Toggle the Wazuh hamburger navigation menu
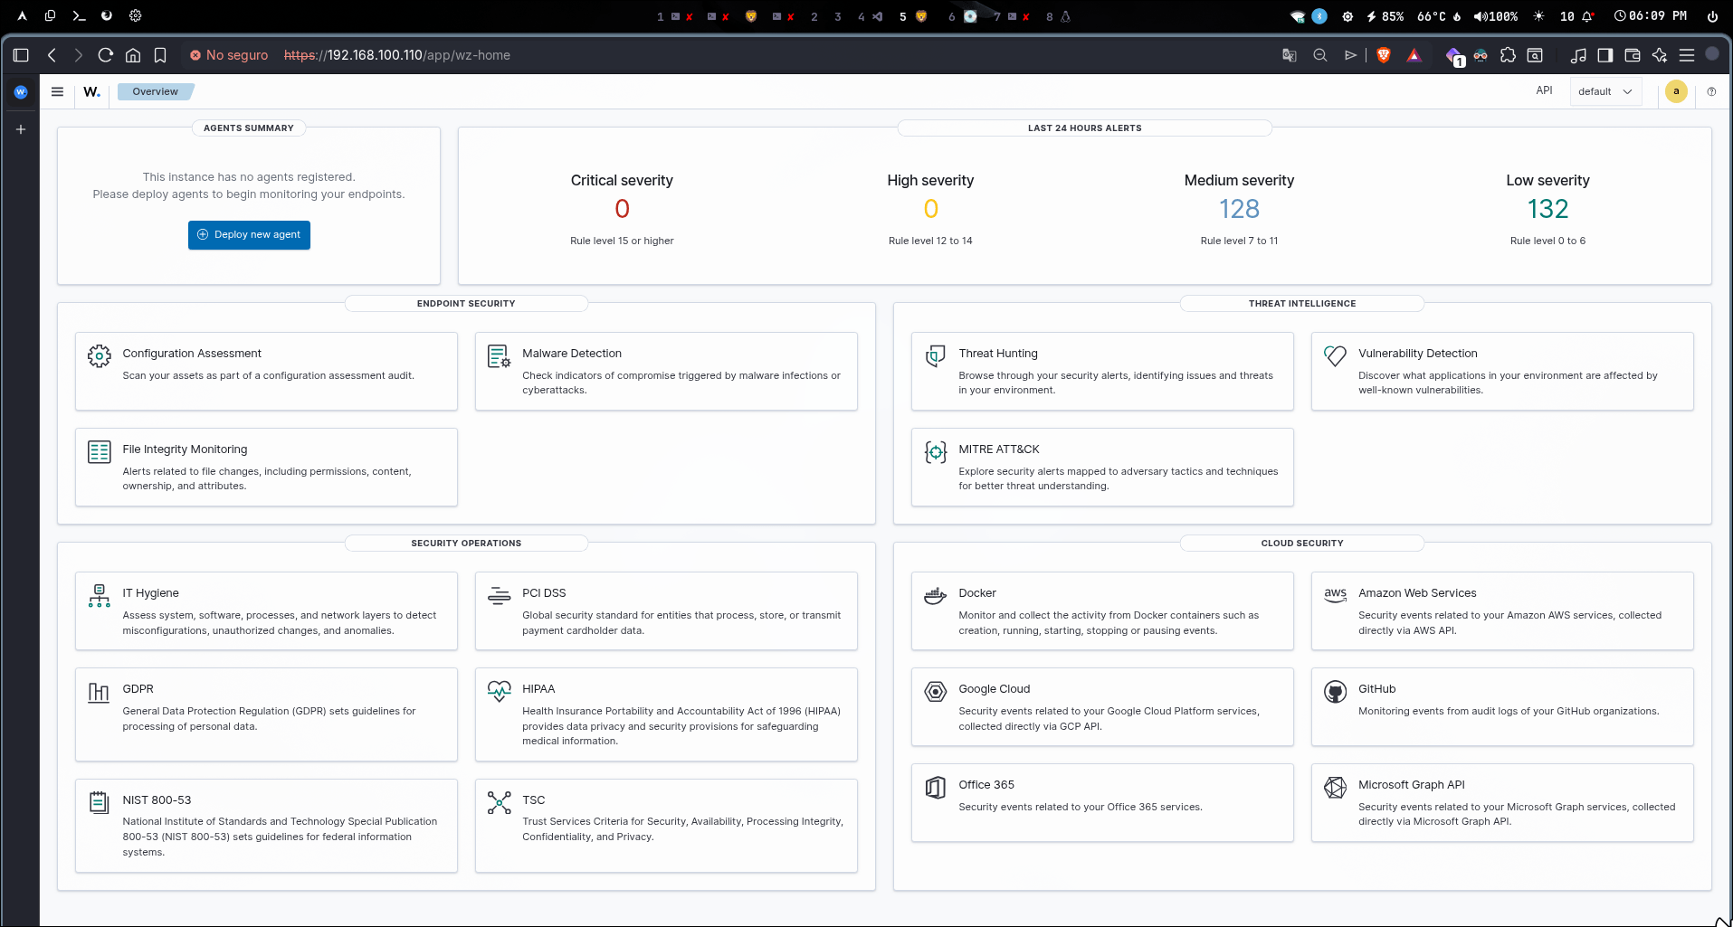This screenshot has width=1733, height=927. coord(57,91)
